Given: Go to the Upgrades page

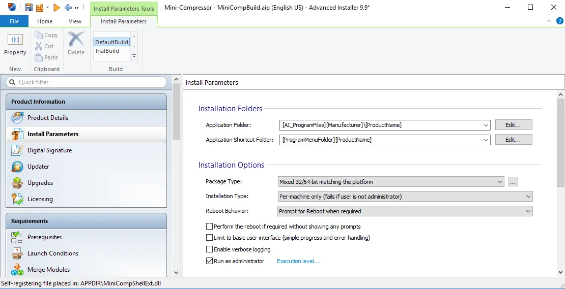Looking at the screenshot, I should 86,183.
